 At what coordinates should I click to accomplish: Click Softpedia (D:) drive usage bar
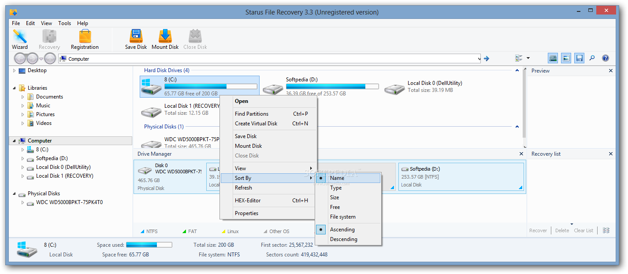click(x=332, y=87)
